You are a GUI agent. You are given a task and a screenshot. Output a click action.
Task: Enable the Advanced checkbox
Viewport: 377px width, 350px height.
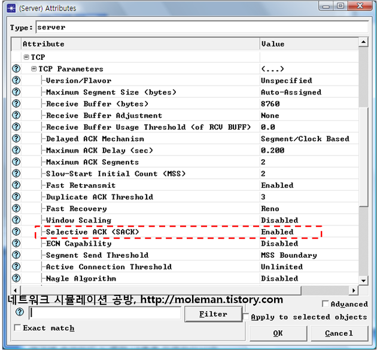point(325,304)
